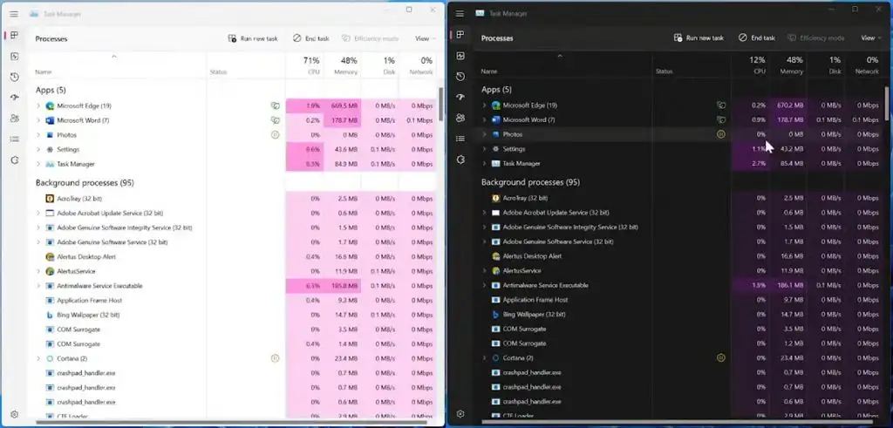893x428 pixels.
Task: Open App history in light Task Manager sidebar
Action: click(14, 77)
